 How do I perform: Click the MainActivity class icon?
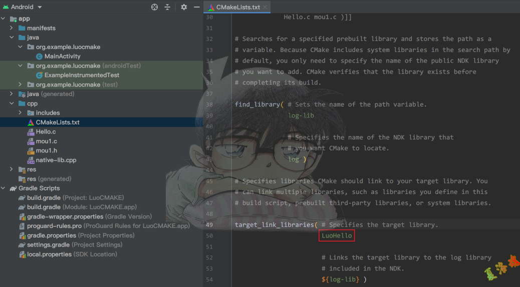coord(40,56)
